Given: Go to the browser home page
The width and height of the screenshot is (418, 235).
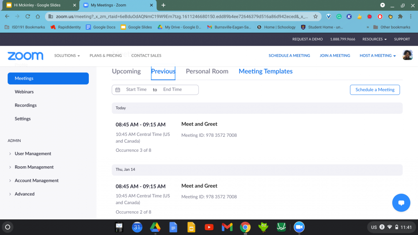Looking at the screenshot, I should point(38,16).
